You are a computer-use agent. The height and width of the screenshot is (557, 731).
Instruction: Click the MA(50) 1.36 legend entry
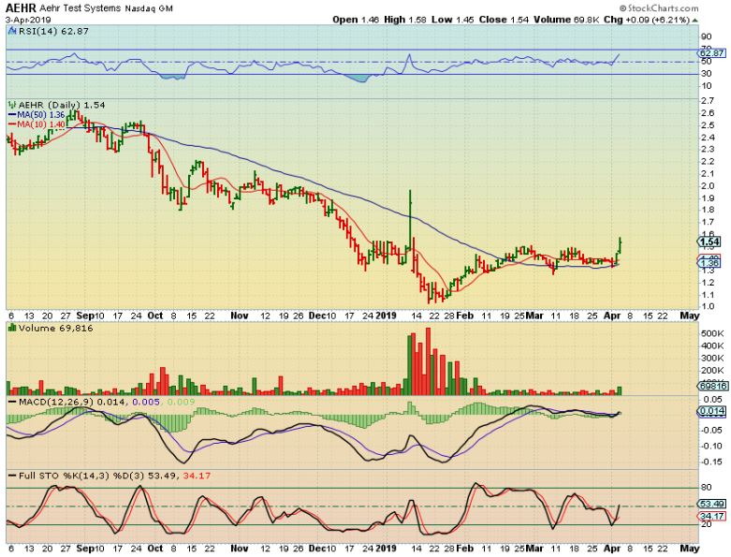tap(37, 114)
